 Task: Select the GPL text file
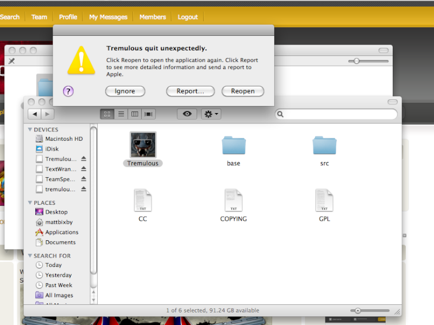click(x=324, y=200)
